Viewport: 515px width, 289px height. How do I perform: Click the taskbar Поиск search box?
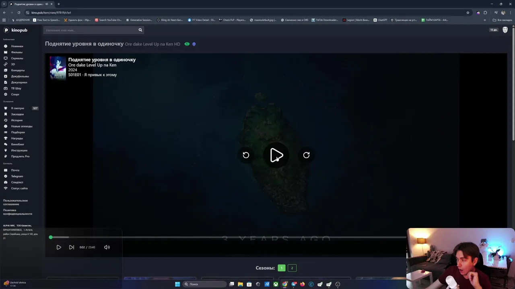point(204,284)
